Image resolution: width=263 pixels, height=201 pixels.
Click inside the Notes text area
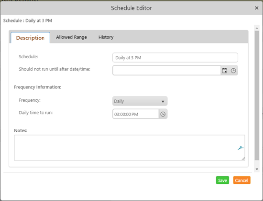point(130,148)
